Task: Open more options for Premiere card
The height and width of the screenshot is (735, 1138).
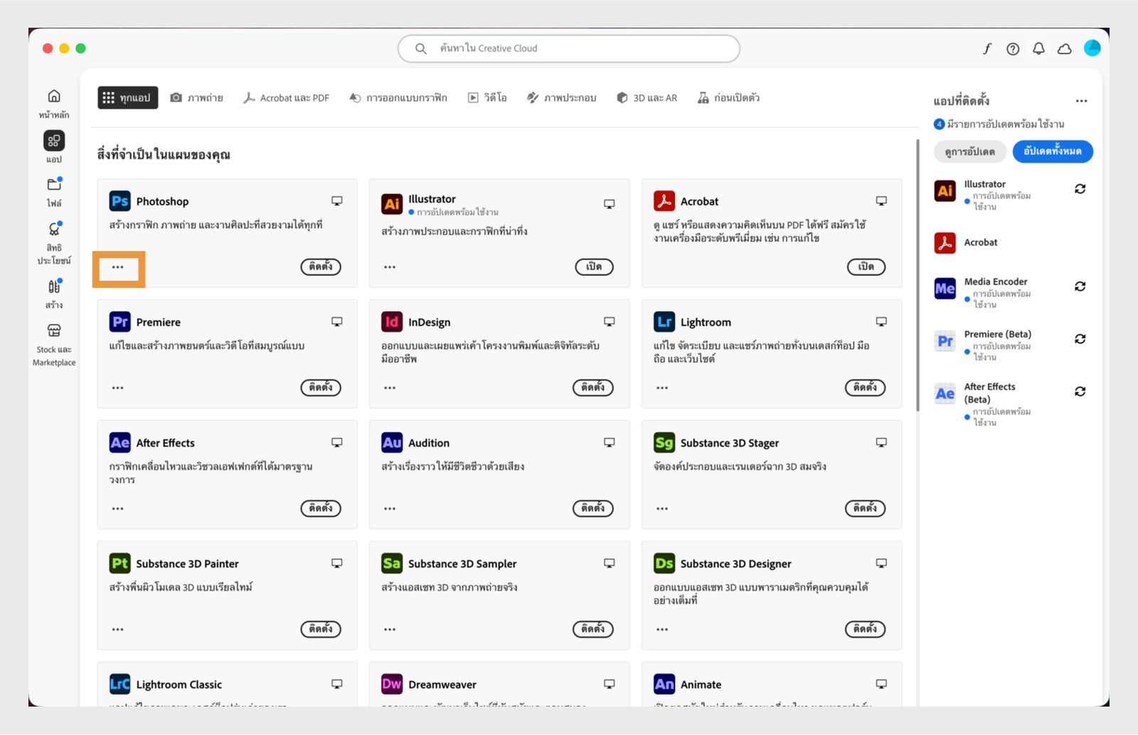Action: tap(118, 388)
